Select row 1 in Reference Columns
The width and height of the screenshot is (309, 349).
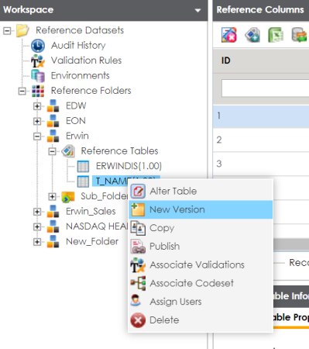coord(261,116)
